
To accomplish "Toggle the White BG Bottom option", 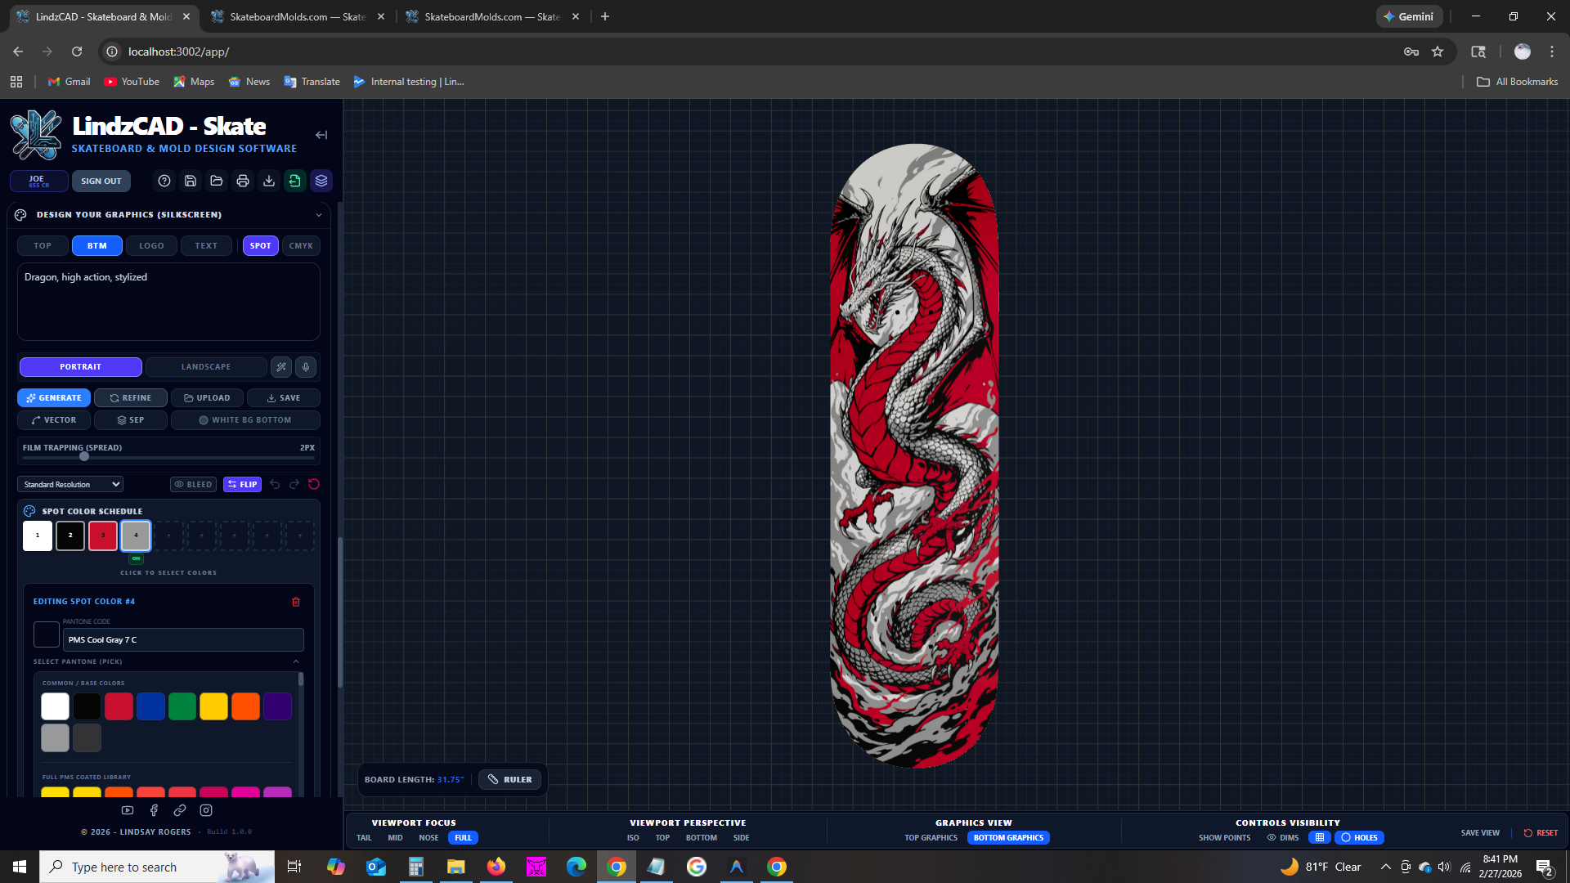I will tap(245, 420).
